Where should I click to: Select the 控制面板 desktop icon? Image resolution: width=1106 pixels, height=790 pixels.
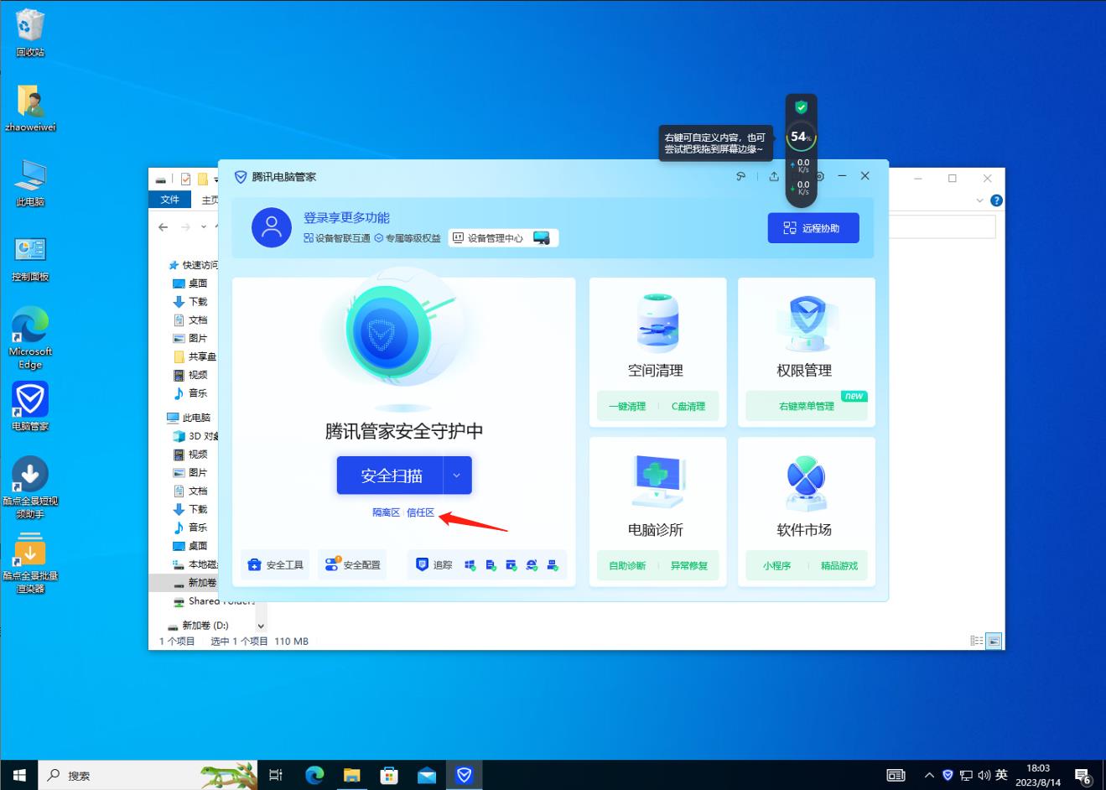tap(30, 259)
